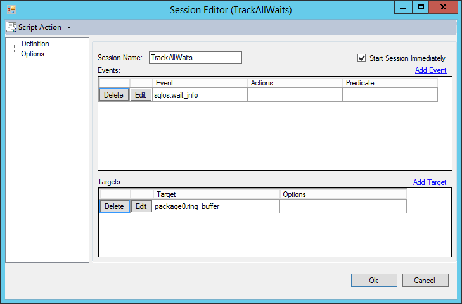The image size is (462, 304).
Task: Edit the sqlos.wait_info event
Action: (141, 95)
